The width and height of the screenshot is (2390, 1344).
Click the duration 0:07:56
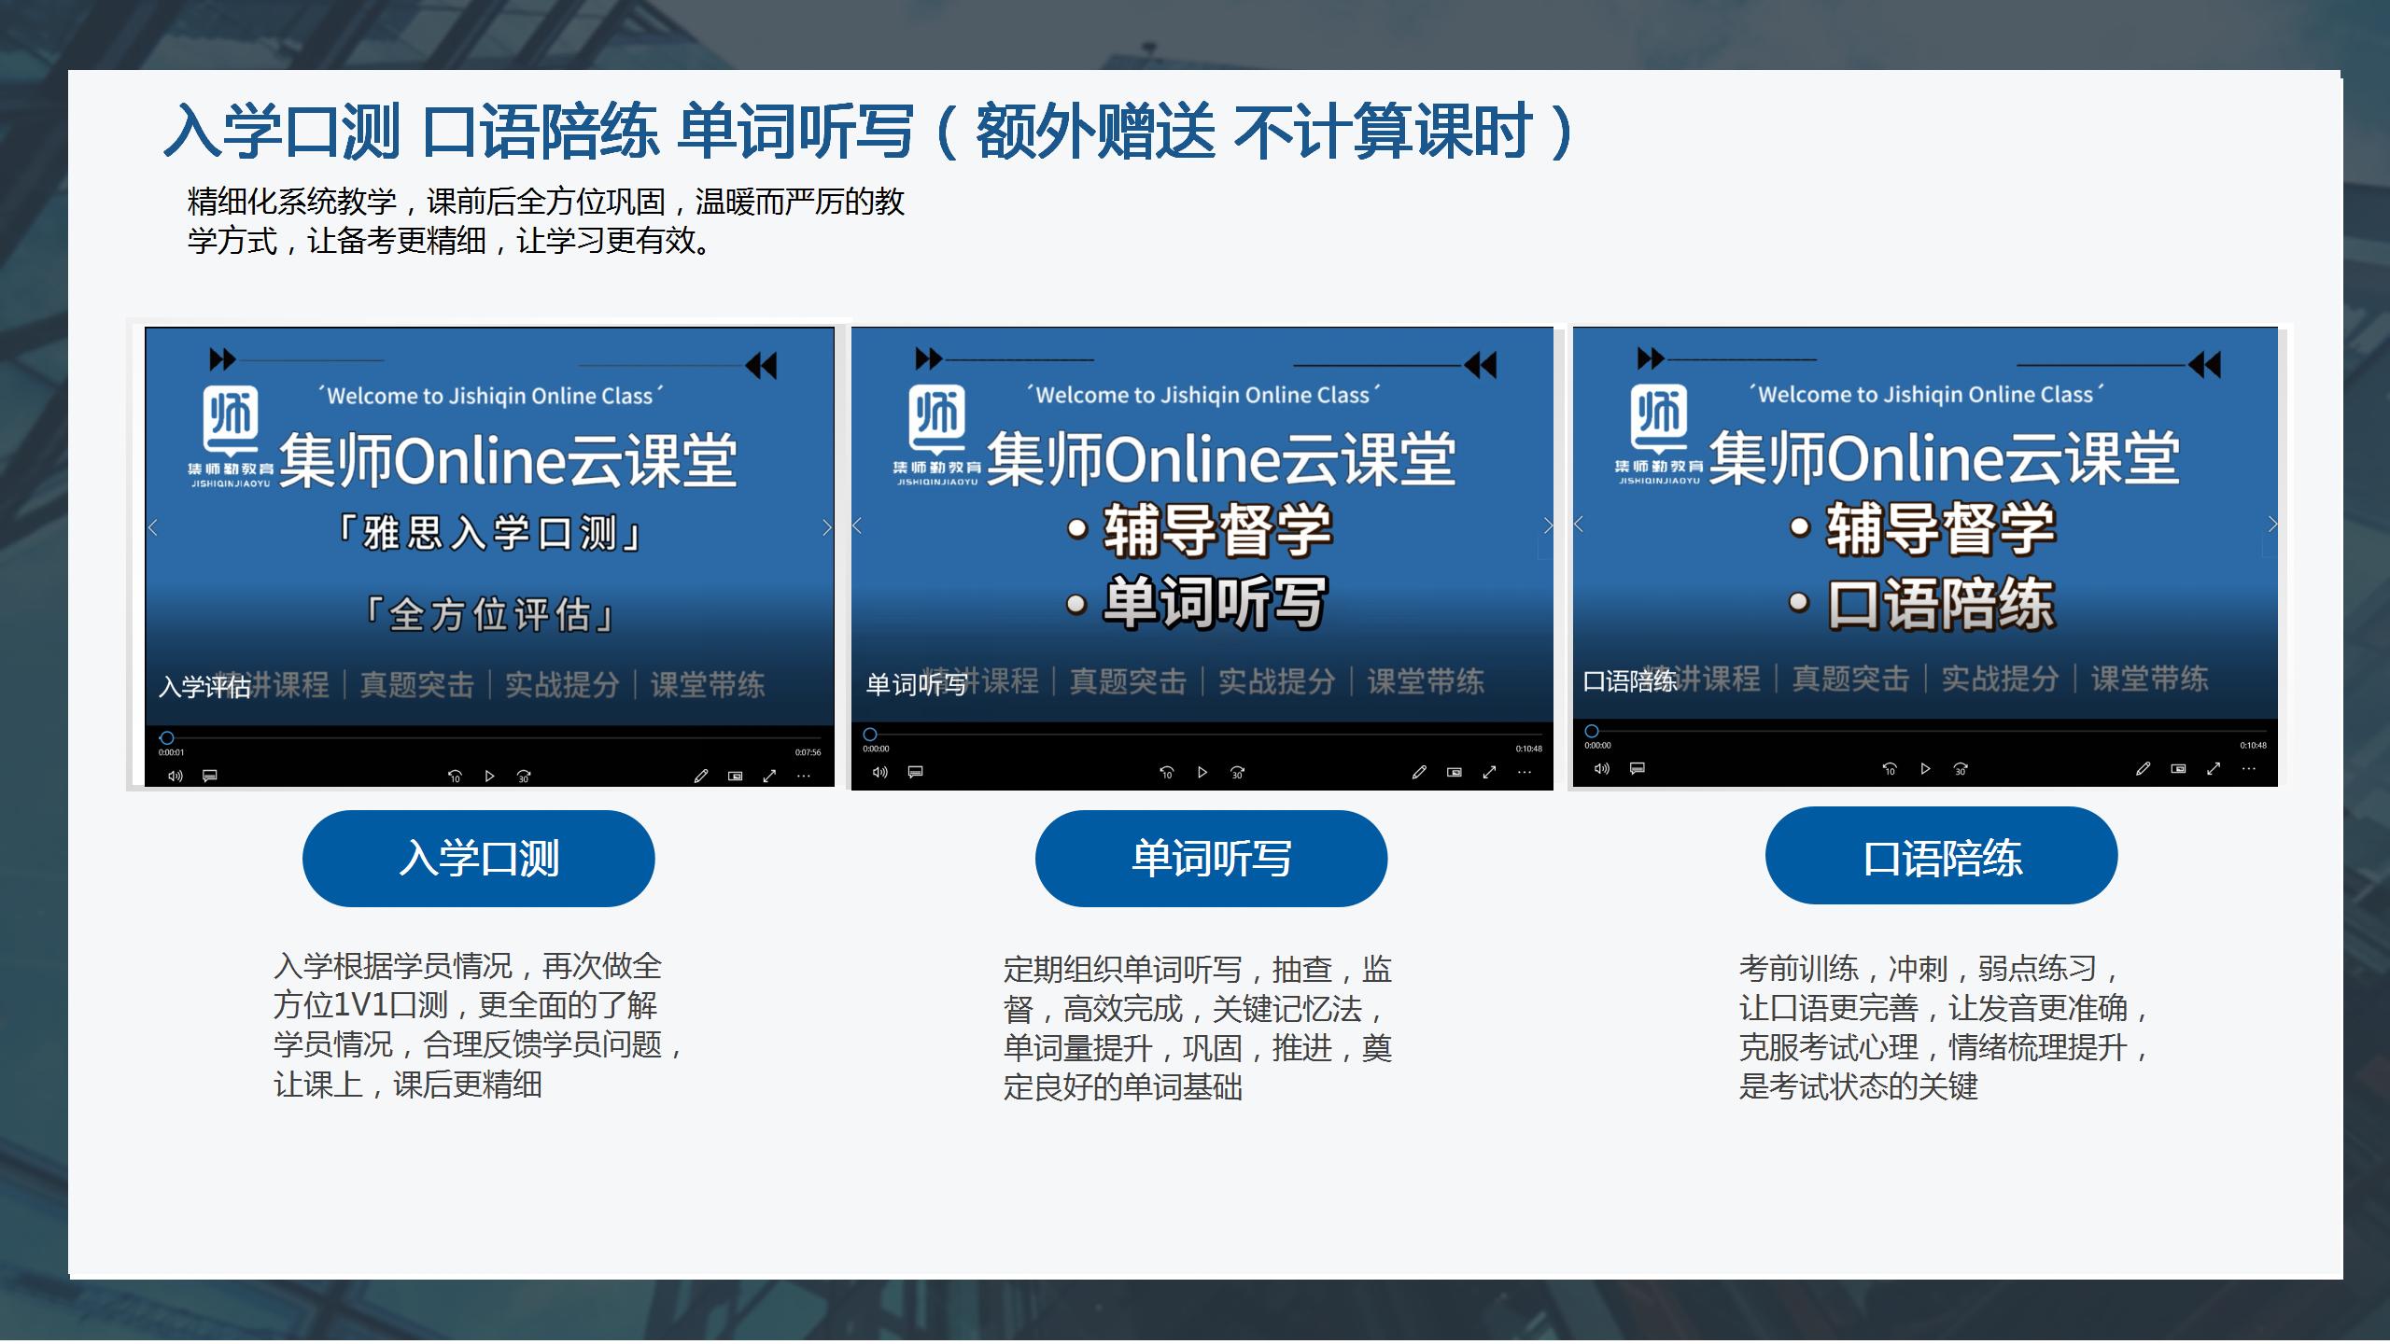(x=808, y=752)
